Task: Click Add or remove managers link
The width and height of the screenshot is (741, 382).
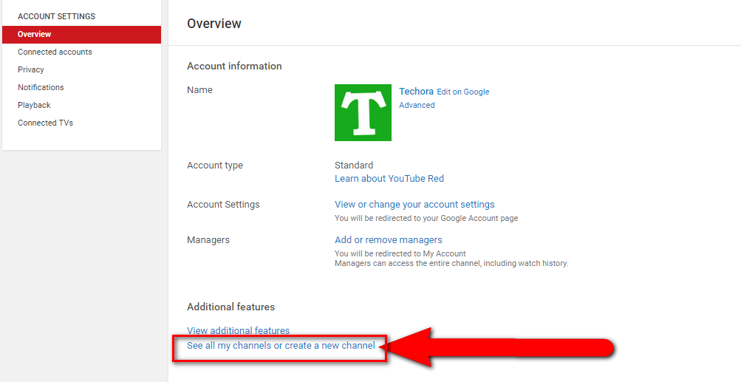Action: [x=389, y=240]
